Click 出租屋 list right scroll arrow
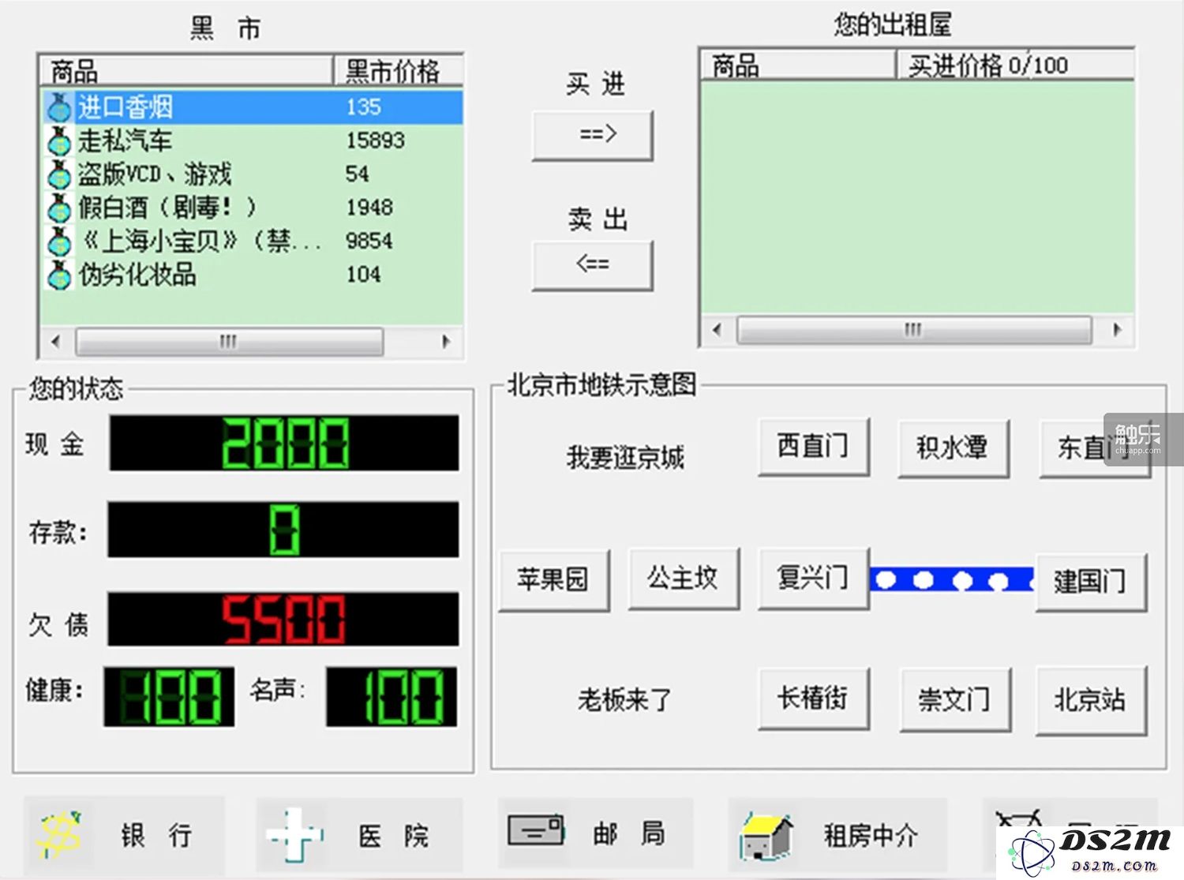 (x=1117, y=330)
